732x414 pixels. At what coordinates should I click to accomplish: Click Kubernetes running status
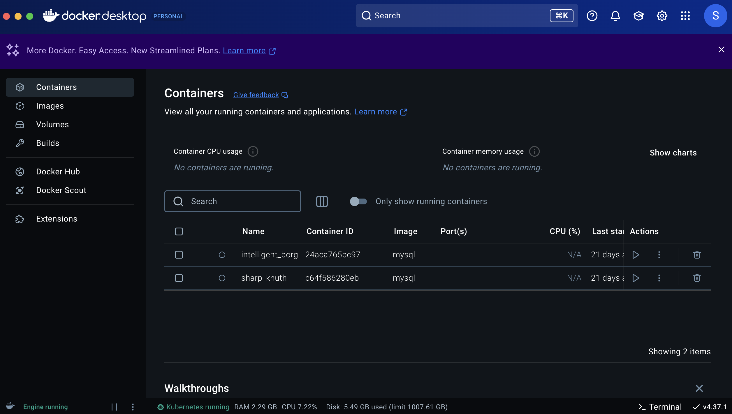(x=193, y=407)
